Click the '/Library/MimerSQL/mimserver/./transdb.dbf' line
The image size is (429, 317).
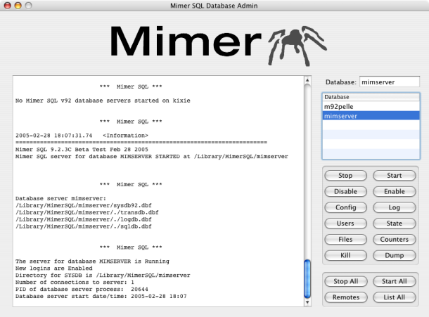[x=87, y=212]
